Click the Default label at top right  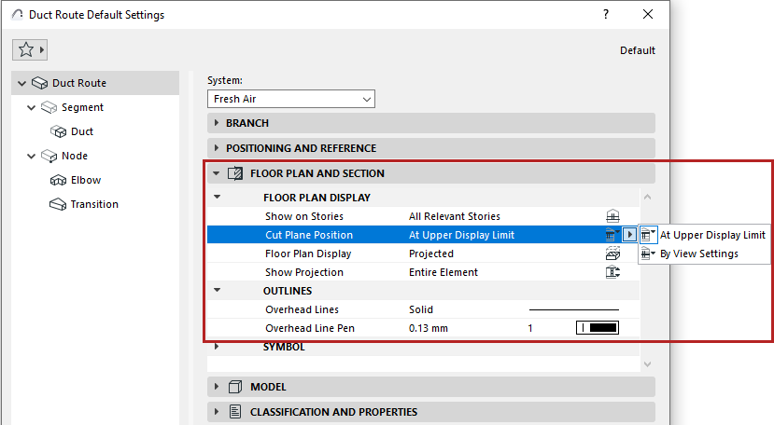tap(638, 50)
